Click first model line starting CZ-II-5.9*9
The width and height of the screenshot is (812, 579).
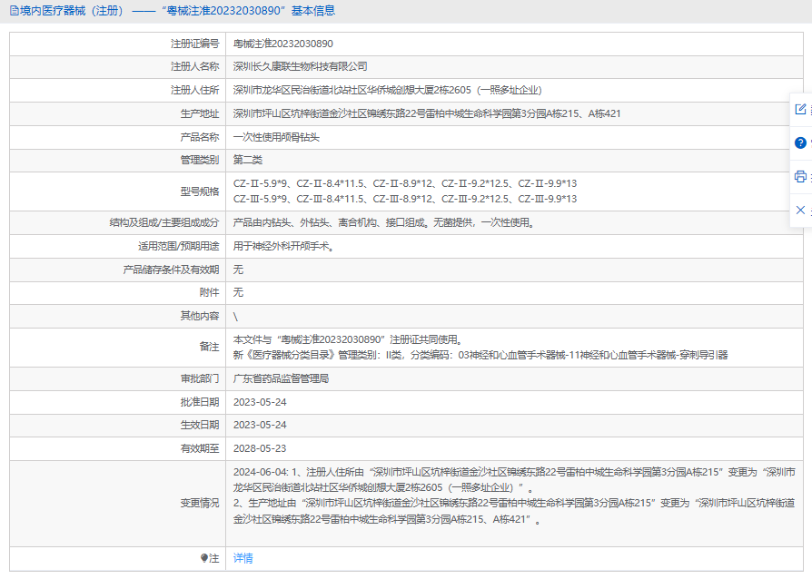(405, 183)
